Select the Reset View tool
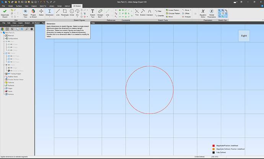Image resolution: width=264 pixels, height=159 pixels. point(25,13)
